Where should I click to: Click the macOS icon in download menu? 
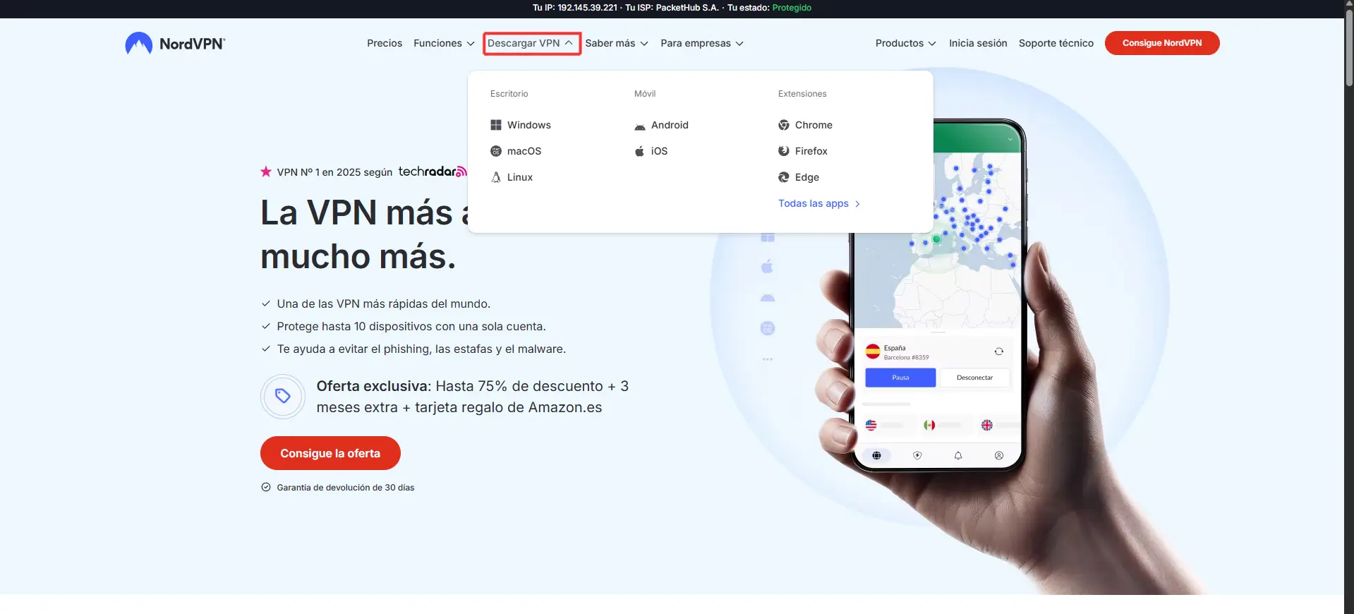[496, 151]
